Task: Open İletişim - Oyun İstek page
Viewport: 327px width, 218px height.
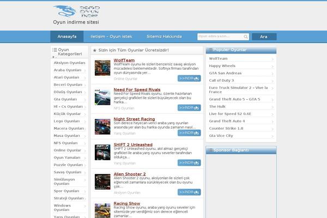Action: (111, 37)
